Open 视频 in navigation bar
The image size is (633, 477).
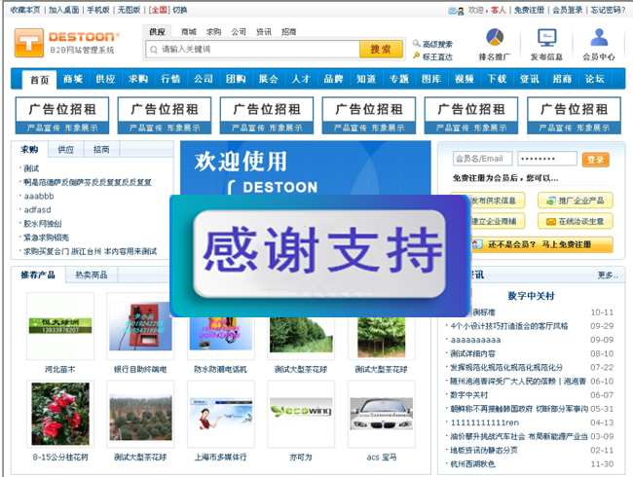click(x=465, y=79)
